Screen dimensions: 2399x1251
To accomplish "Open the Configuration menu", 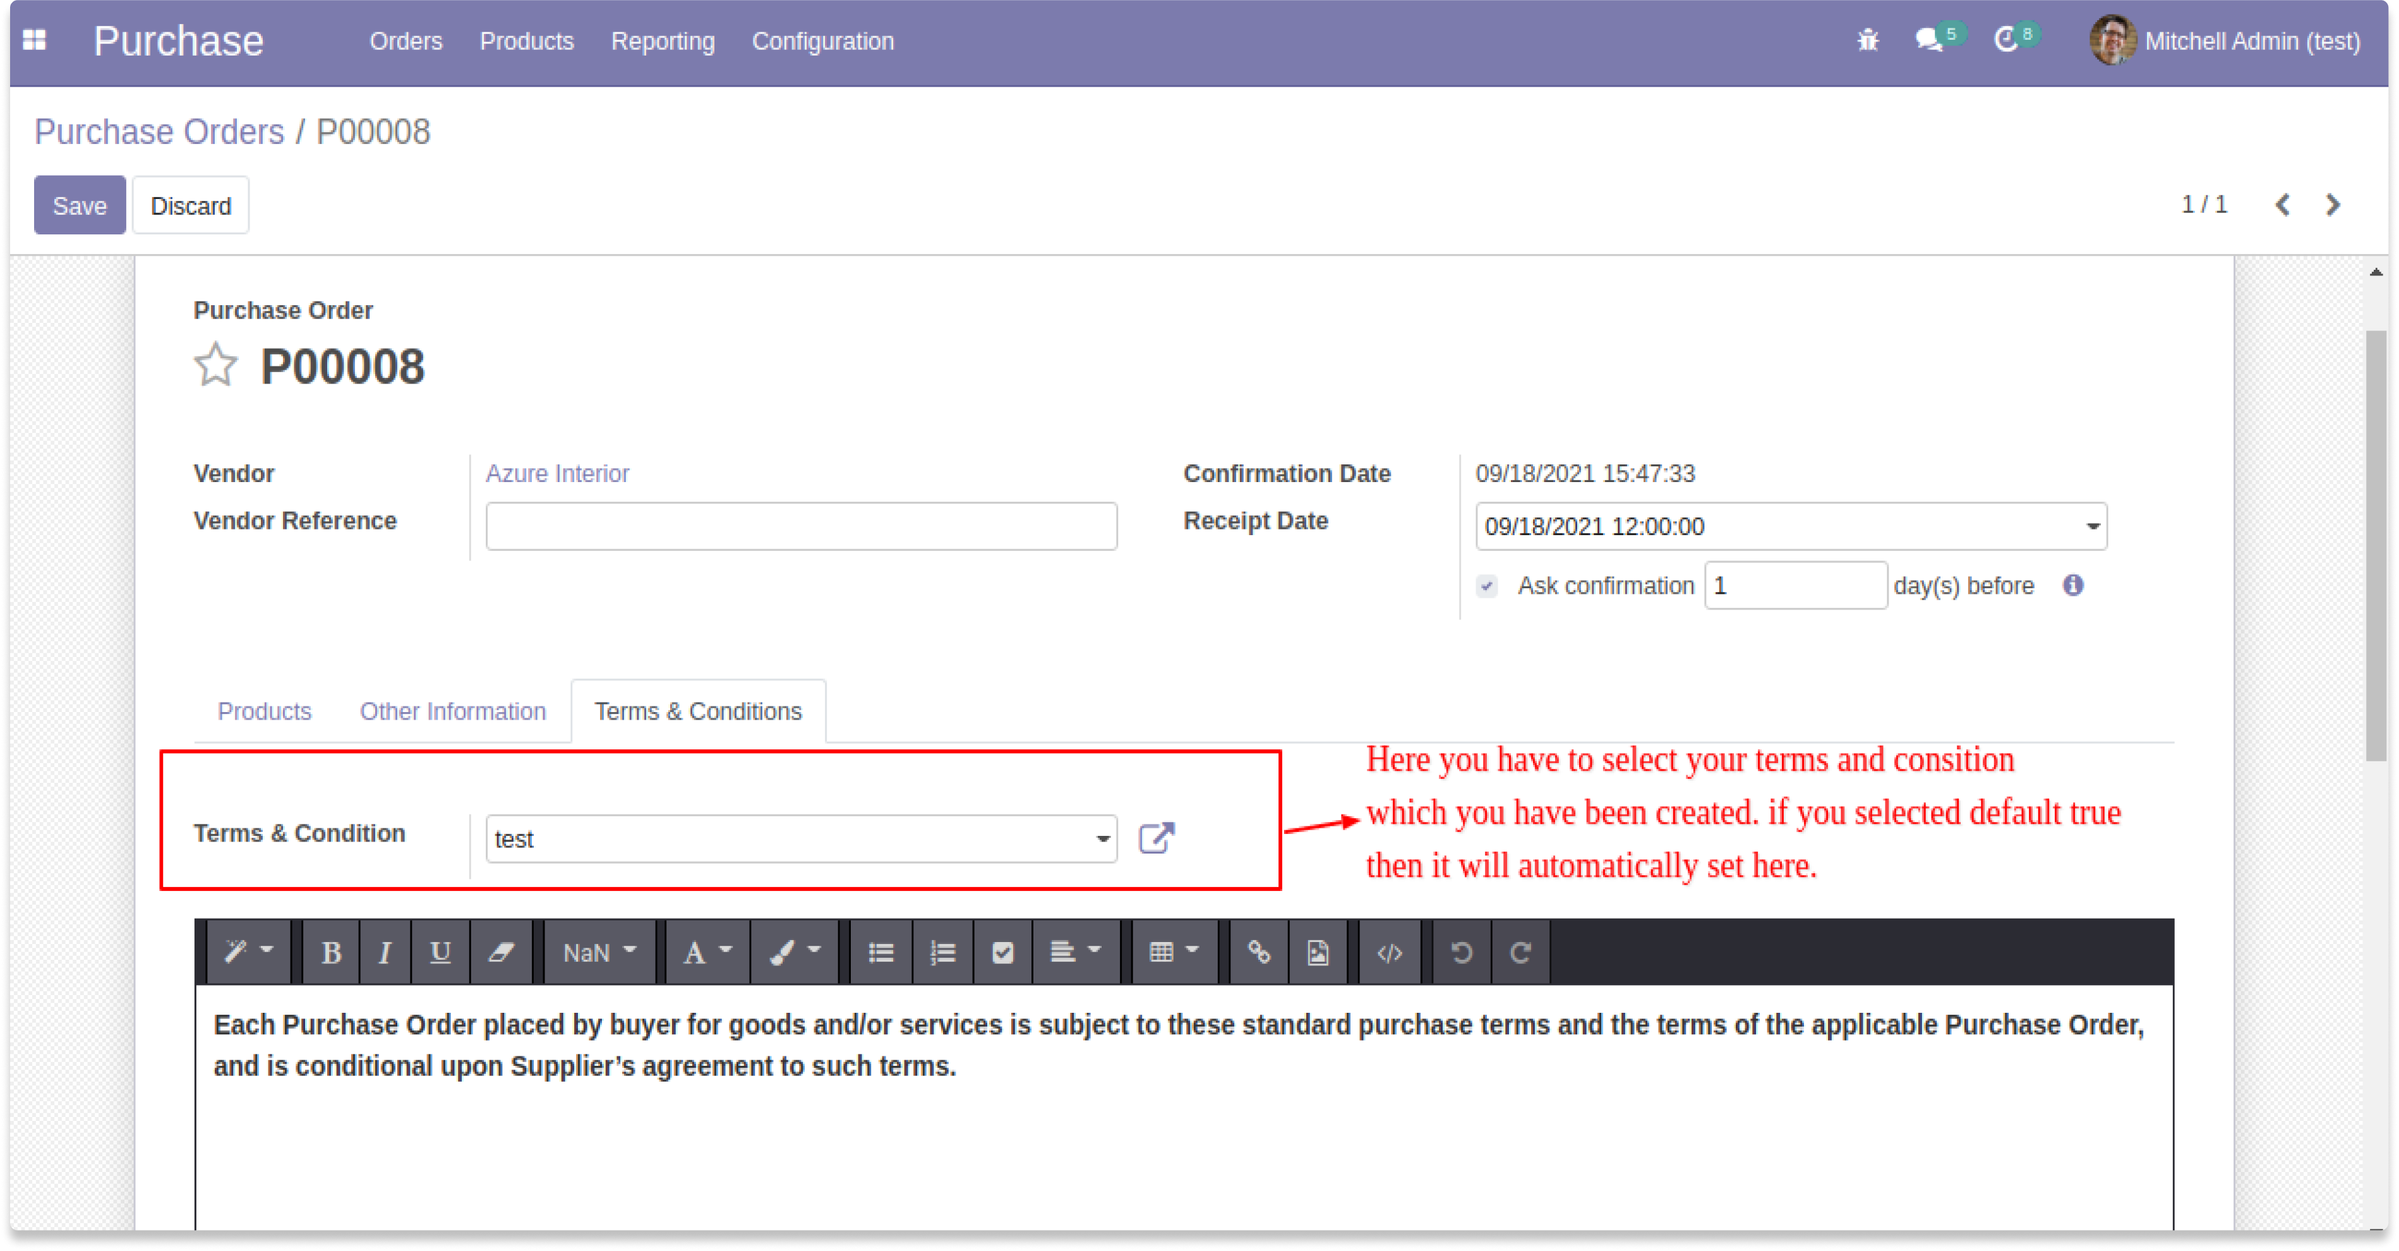I will coord(822,41).
